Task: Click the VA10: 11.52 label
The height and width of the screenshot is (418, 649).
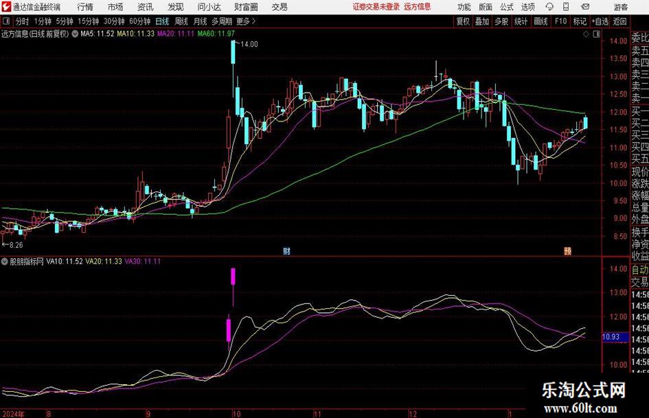Action: coord(65,261)
